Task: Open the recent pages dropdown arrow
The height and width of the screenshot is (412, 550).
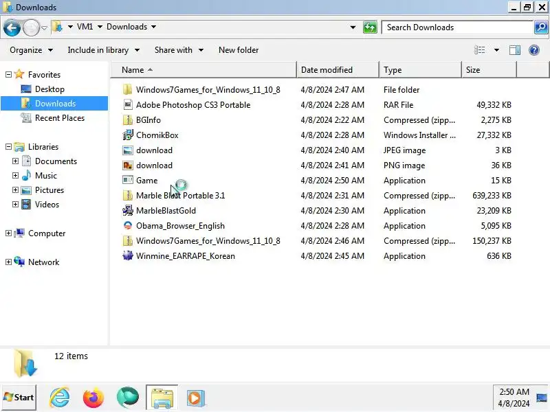Action: pyautogui.click(x=44, y=27)
